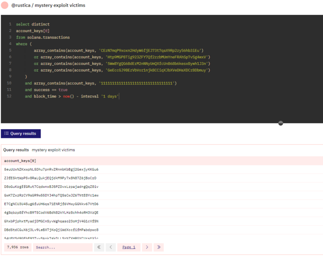
Task: Click the Page 1 indicator
Action: (x=129, y=247)
